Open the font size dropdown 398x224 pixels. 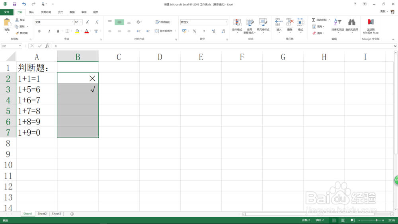81,22
